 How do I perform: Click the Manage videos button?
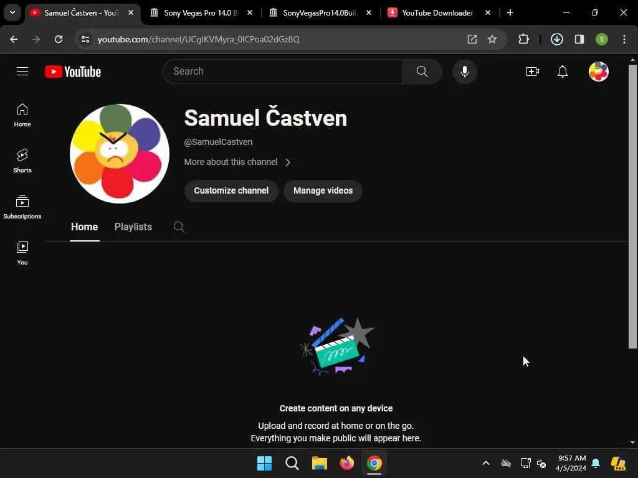pyautogui.click(x=323, y=190)
